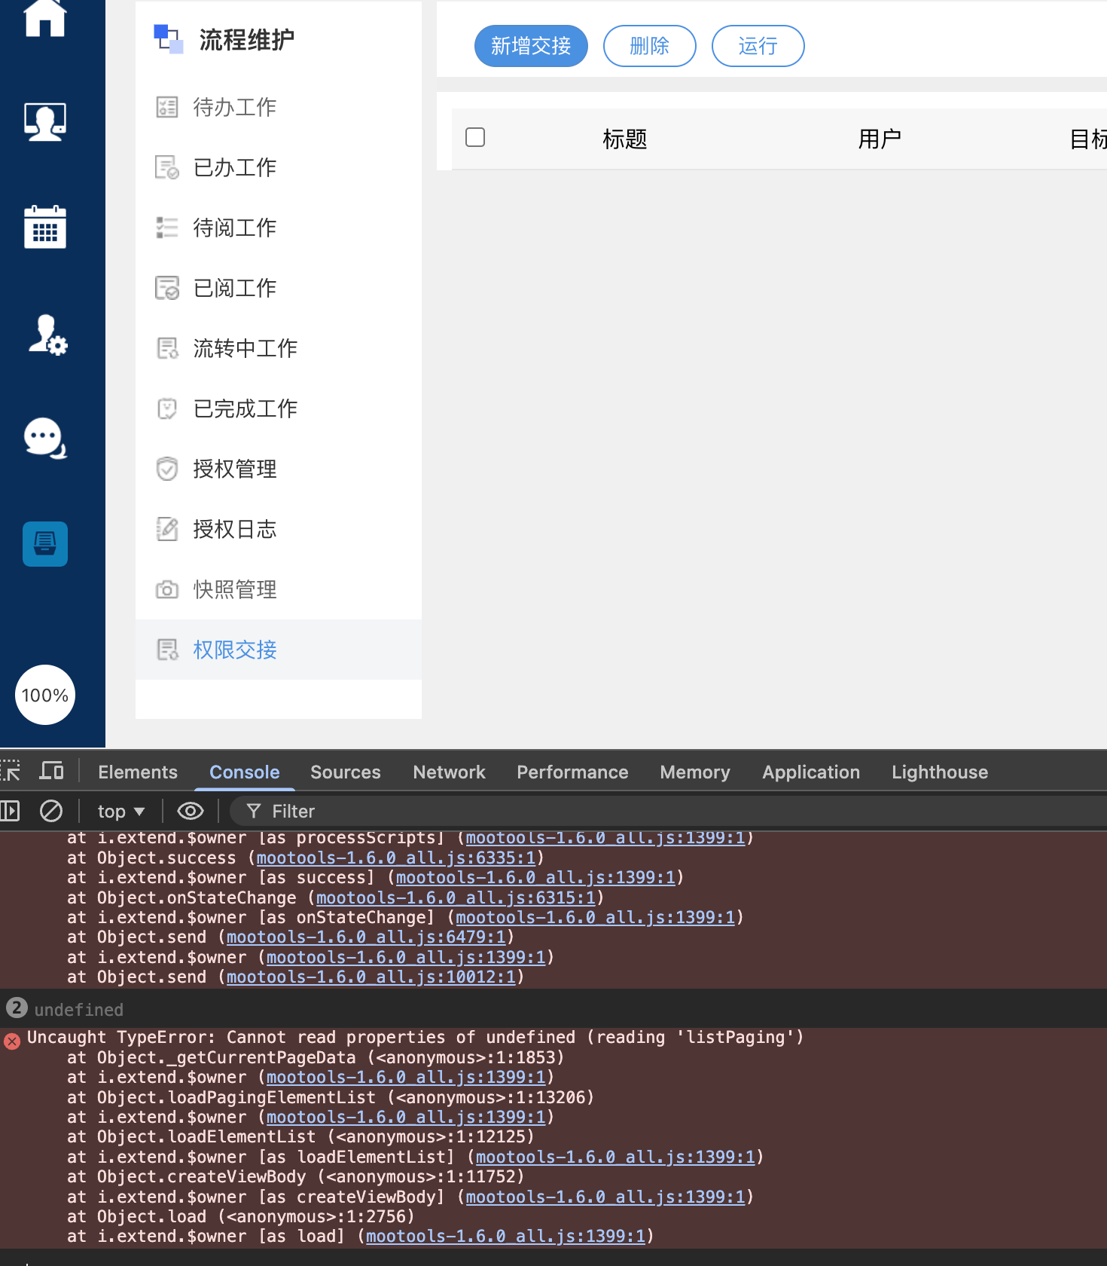
Task: Switch to the Lighthouse tab
Action: [940, 772]
